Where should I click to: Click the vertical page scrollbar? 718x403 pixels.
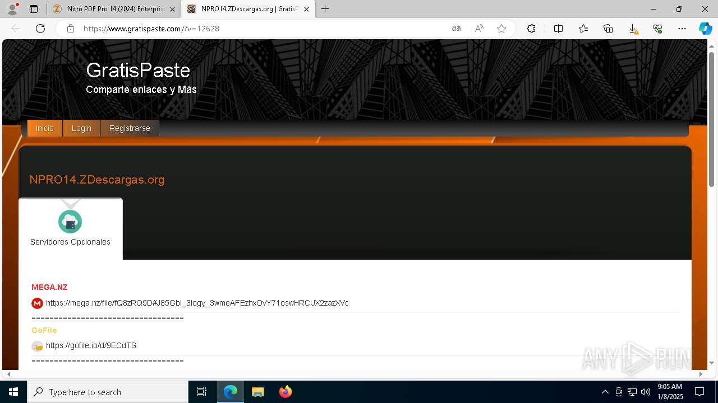coord(711,119)
